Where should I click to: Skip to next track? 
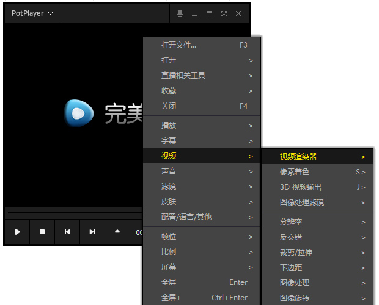92,232
